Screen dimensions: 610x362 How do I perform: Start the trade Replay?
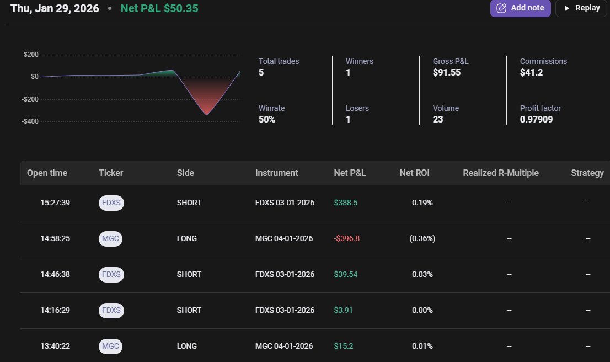tap(581, 8)
